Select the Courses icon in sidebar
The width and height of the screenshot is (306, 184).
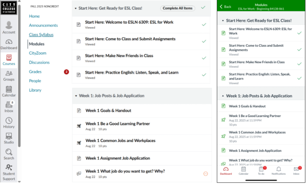[x=9, y=58]
